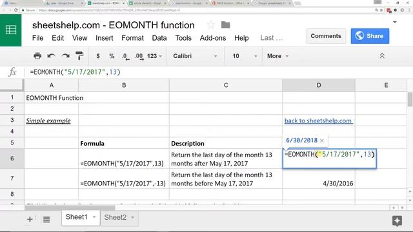413x232 pixels.
Task: Click the Google Sheets home icon
Action: (11, 30)
